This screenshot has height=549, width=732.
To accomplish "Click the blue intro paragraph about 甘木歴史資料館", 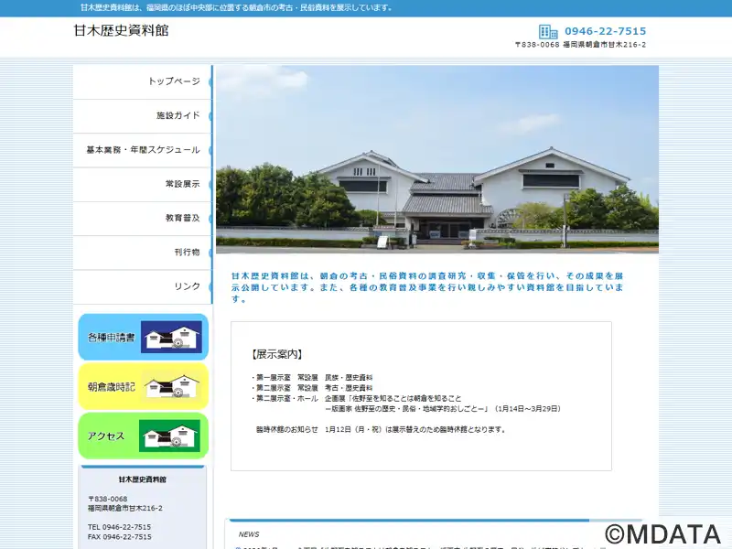I will tap(427, 287).
